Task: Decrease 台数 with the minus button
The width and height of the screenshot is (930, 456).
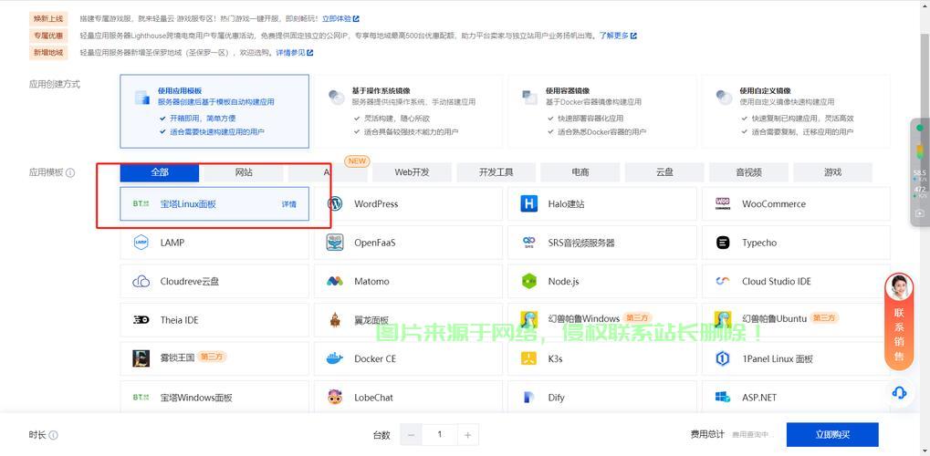Action: coord(411,435)
